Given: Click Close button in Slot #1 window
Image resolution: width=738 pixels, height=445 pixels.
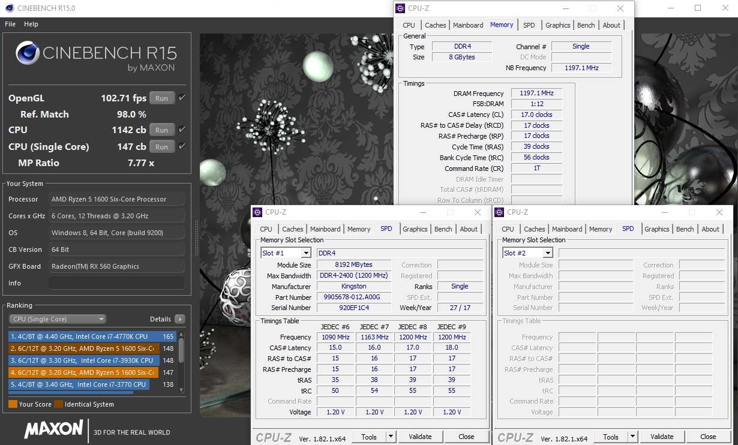Looking at the screenshot, I should [x=466, y=437].
